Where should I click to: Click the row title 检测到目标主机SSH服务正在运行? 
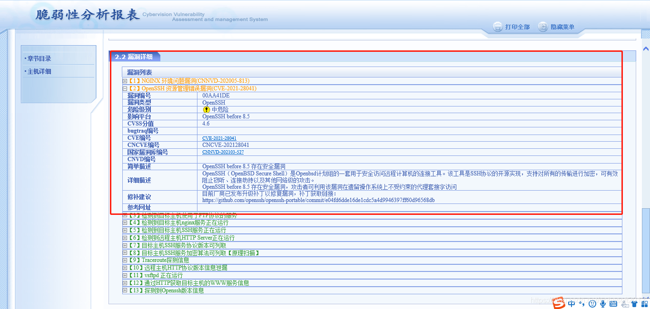(x=184, y=230)
